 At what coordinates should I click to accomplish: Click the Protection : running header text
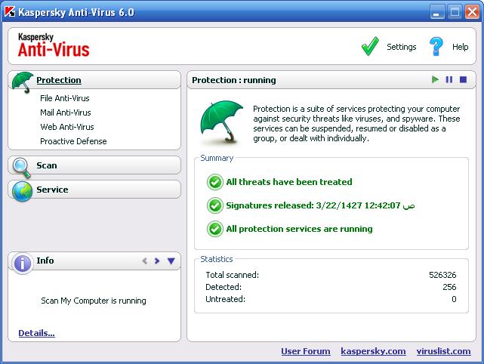point(233,80)
